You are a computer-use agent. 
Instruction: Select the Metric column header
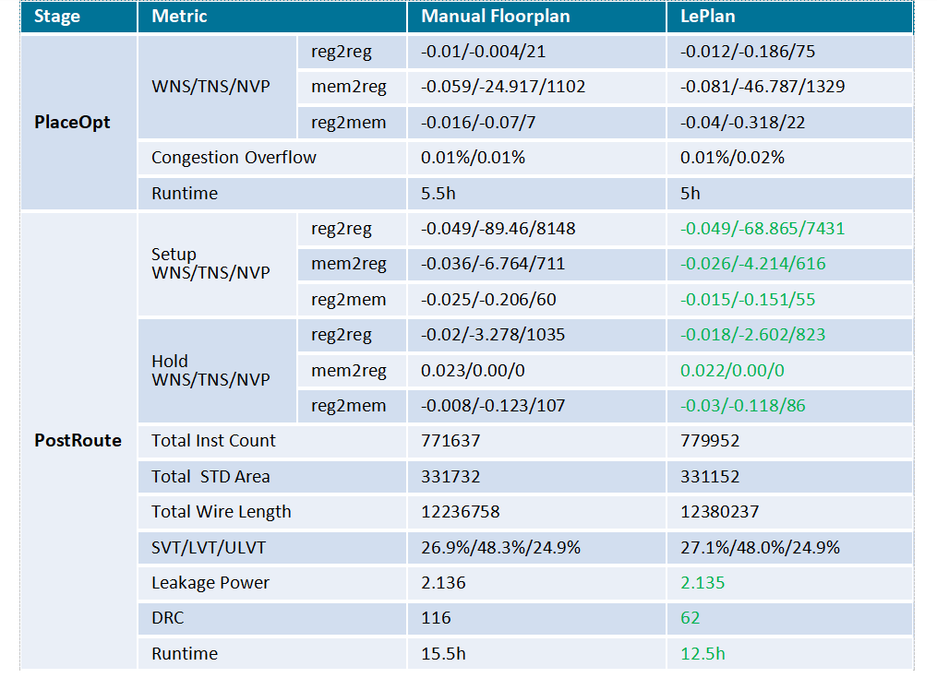coord(272,16)
